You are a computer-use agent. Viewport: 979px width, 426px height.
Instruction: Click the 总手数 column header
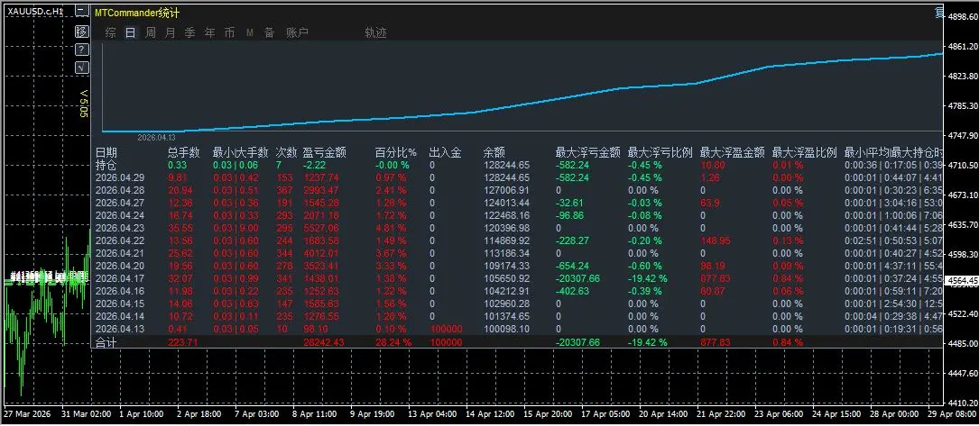[x=183, y=152]
